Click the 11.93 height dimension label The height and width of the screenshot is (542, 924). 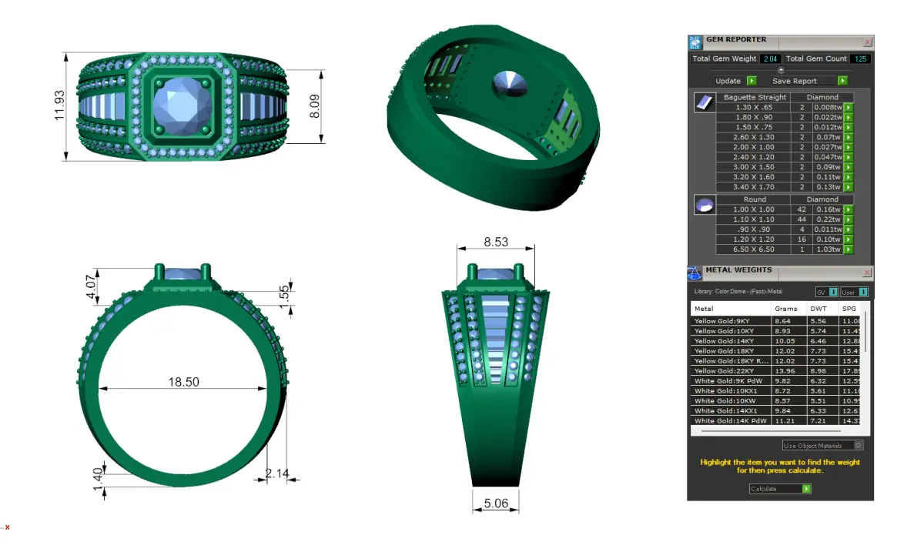pos(59,107)
